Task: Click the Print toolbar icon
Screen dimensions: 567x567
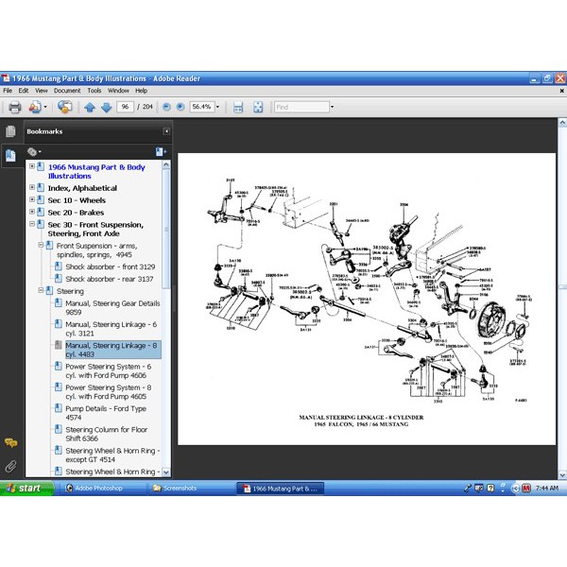Action: coord(15,107)
